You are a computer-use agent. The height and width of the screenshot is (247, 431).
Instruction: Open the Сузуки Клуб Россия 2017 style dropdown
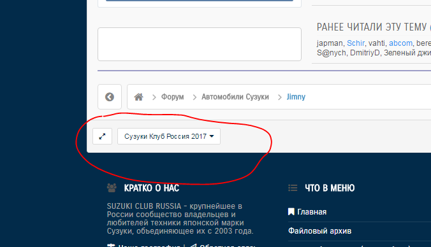[x=169, y=136]
